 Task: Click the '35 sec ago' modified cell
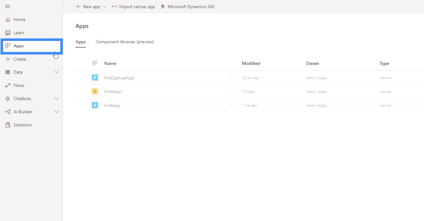[x=251, y=78]
